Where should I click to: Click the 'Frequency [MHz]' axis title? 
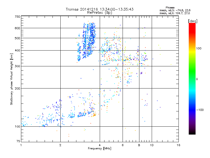tap(99, 149)
